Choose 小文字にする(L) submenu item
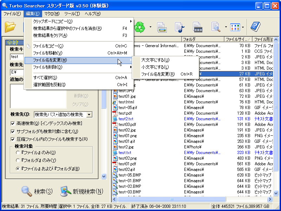281x211 pixels. coord(165,67)
